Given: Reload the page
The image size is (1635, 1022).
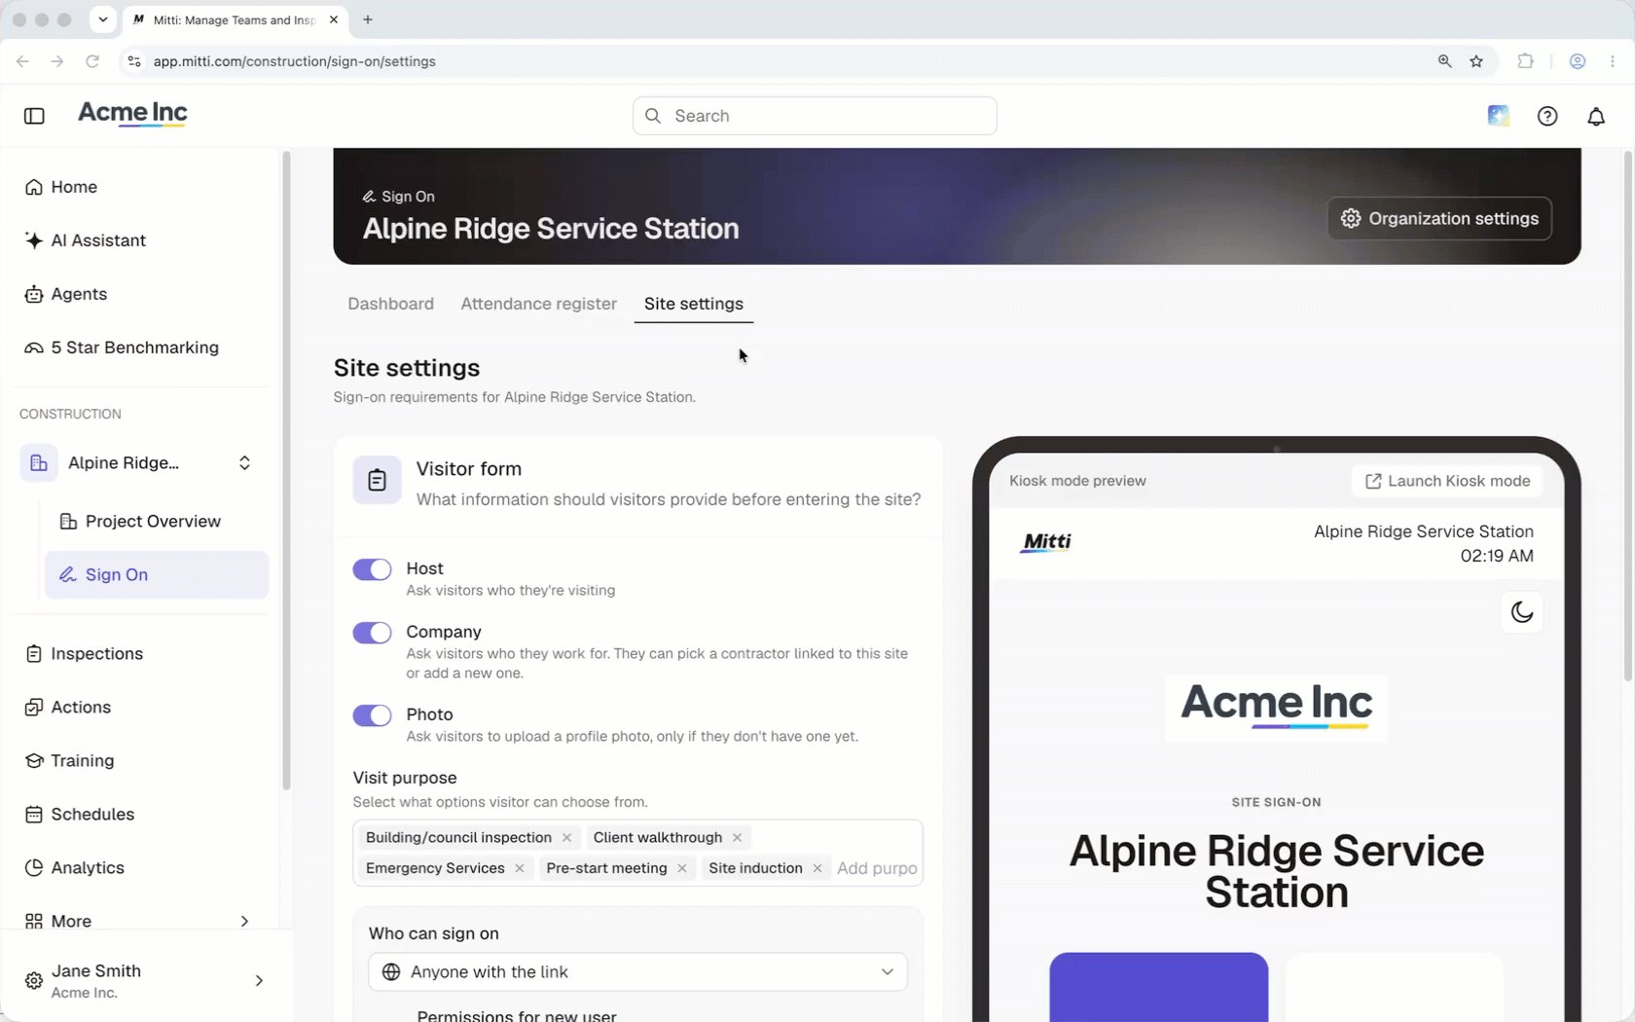Looking at the screenshot, I should tap(92, 61).
